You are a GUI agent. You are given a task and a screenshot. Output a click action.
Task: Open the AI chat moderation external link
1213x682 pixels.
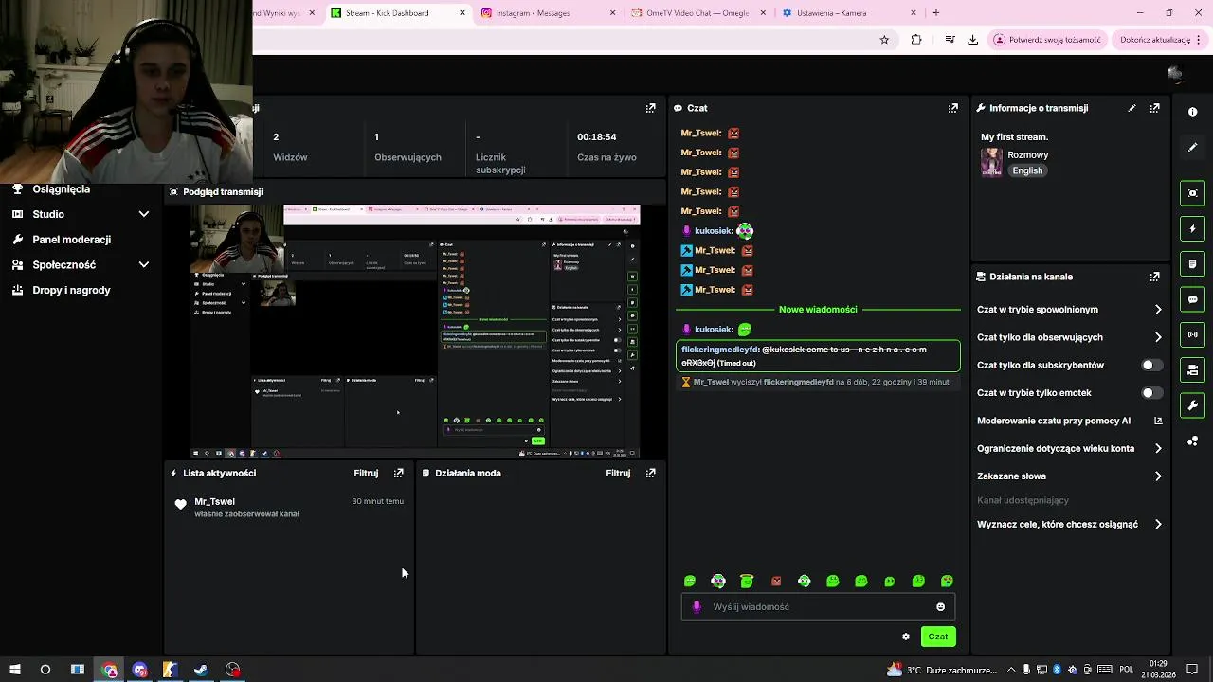tap(1158, 421)
